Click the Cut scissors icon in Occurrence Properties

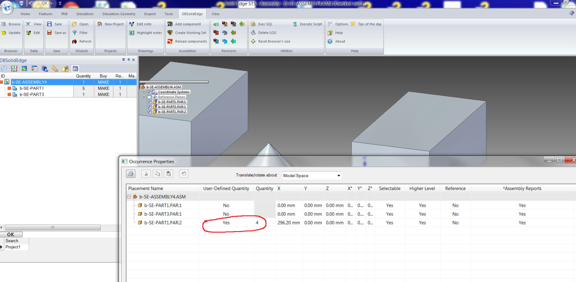point(146,174)
